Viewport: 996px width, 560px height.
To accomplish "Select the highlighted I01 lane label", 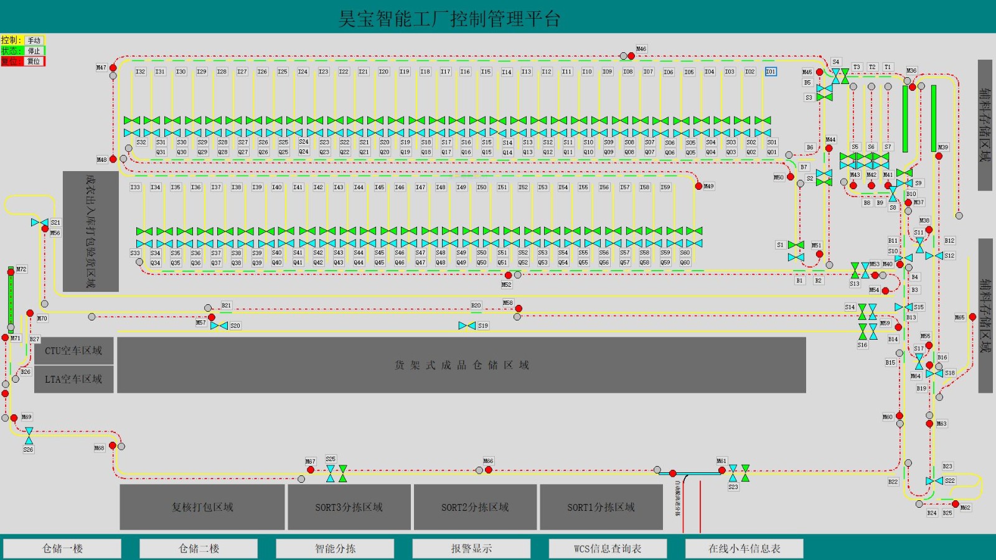I will (771, 72).
